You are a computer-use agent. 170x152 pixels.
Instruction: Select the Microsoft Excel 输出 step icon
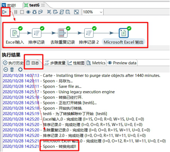124,33
